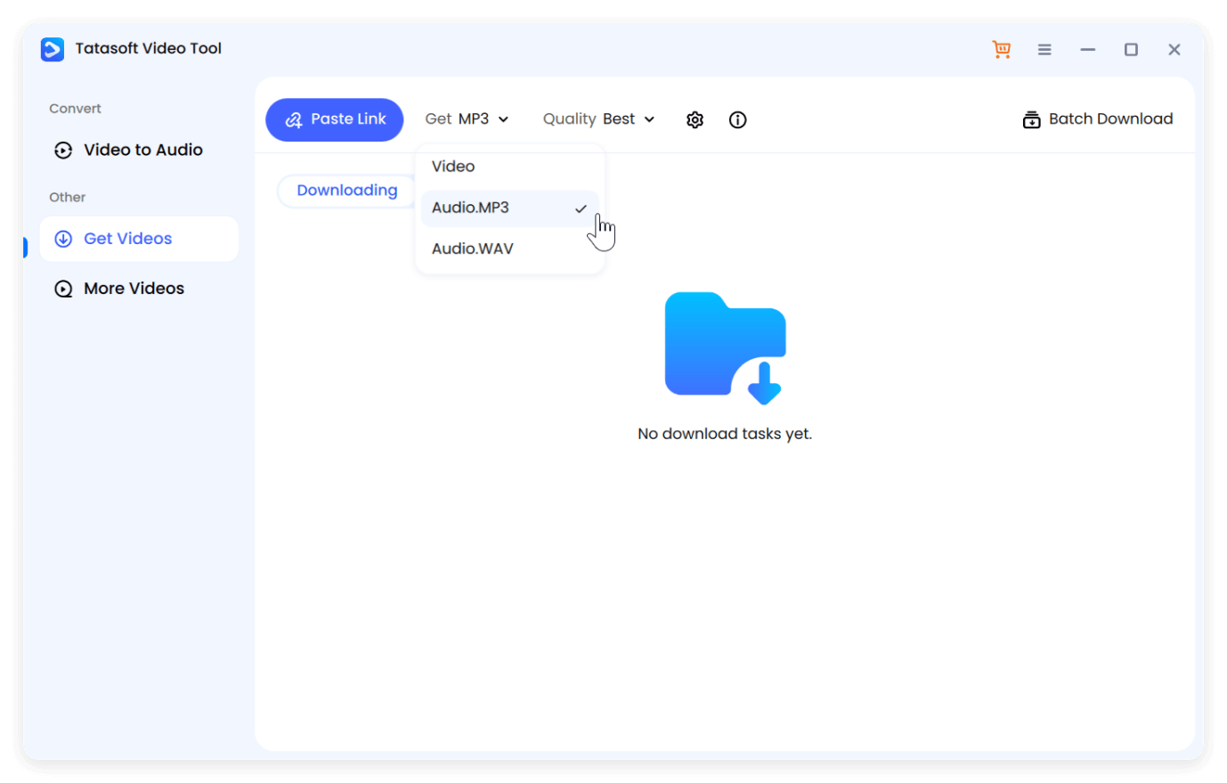The width and height of the screenshot is (1227, 783).
Task: Click the info icon next to settings
Action: pyautogui.click(x=737, y=118)
